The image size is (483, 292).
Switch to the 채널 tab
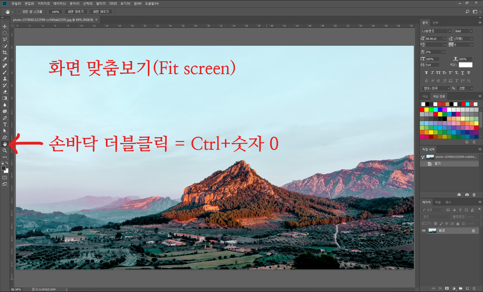coord(438,202)
